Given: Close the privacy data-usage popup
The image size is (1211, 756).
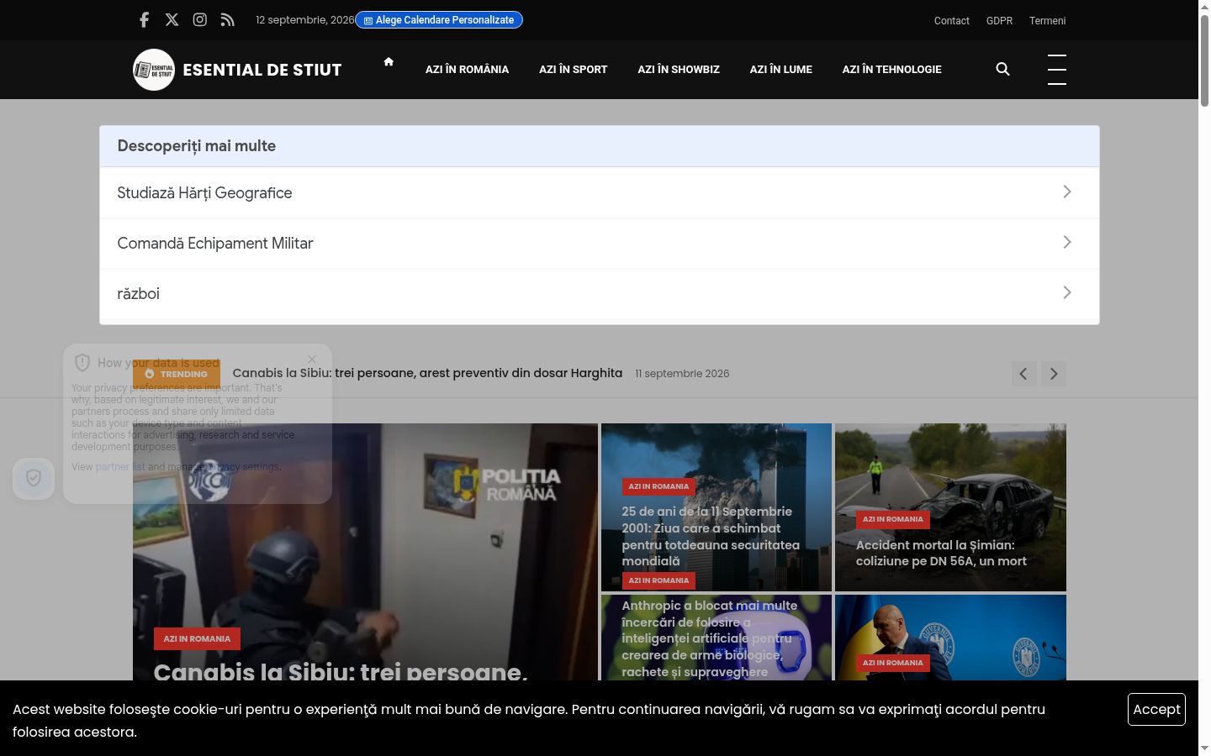Looking at the screenshot, I should 312,359.
